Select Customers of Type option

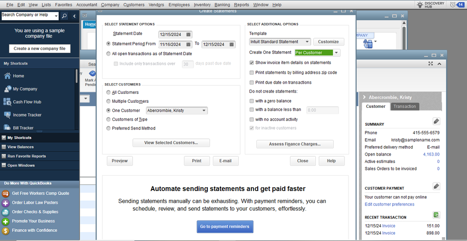(x=109, y=120)
